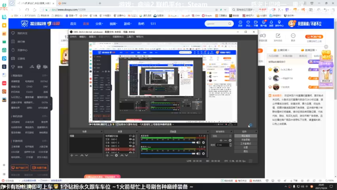
Task: Remove the selected OBS source
Action: point(112,155)
